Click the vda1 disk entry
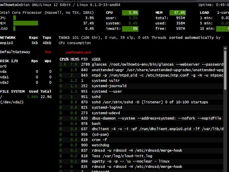The width and height of the screenshot is (229, 172). [4, 77]
